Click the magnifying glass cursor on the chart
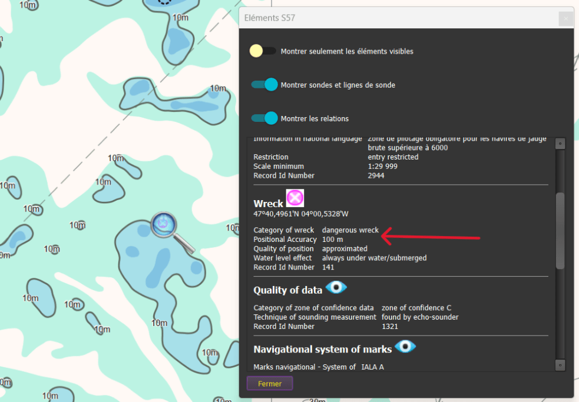The width and height of the screenshot is (579, 402). click(164, 224)
